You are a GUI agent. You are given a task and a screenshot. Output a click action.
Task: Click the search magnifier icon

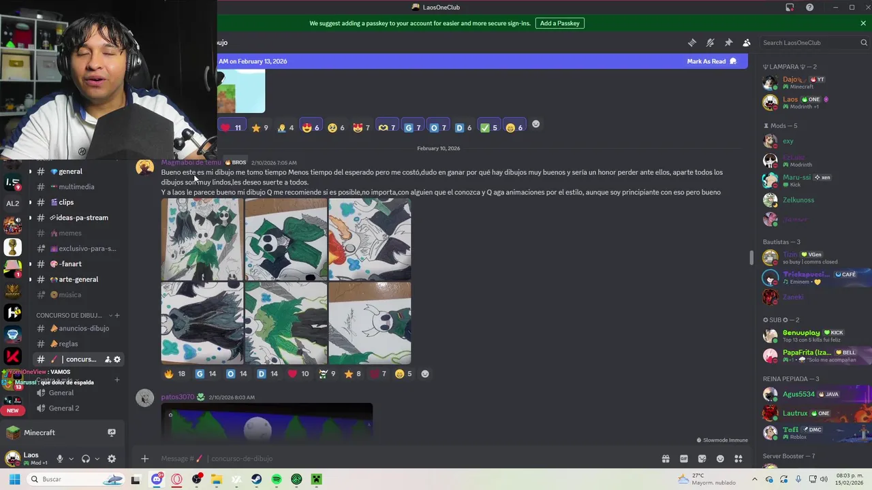click(x=864, y=42)
